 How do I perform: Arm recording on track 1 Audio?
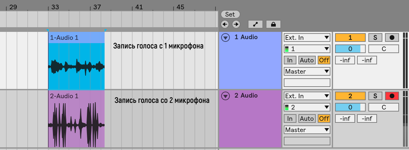(x=392, y=37)
